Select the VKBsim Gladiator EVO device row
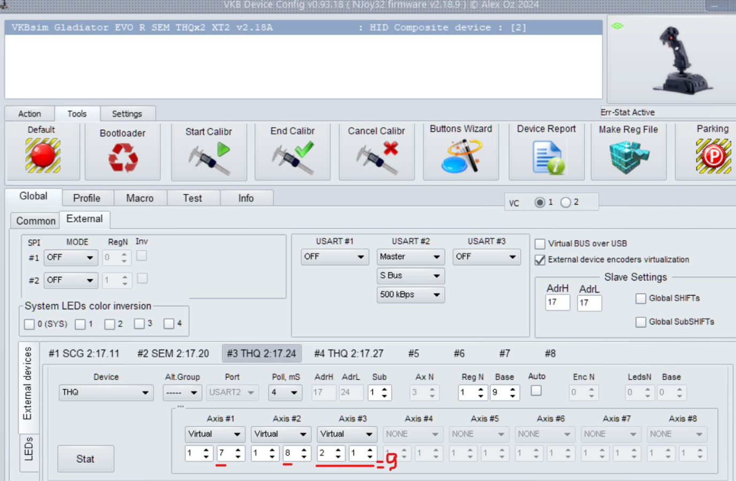This screenshot has width=736, height=481. (303, 28)
